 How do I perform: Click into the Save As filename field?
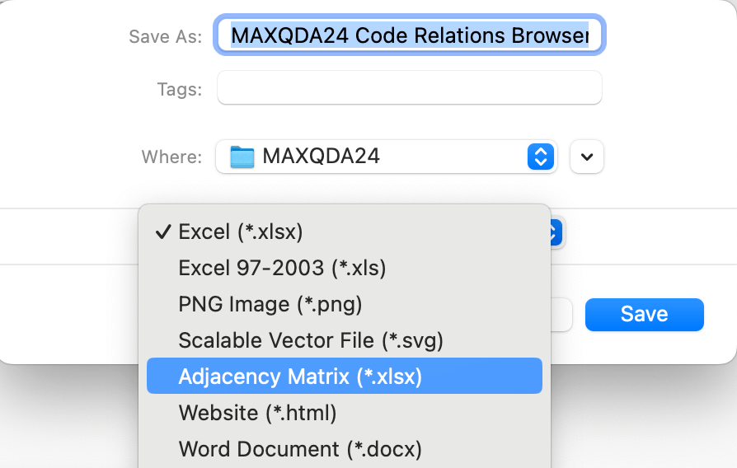[410, 35]
